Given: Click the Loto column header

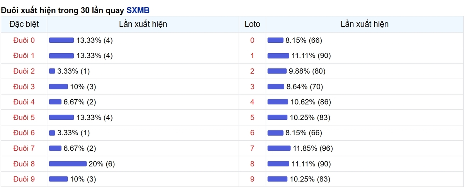Looking at the screenshot, I should (252, 24).
